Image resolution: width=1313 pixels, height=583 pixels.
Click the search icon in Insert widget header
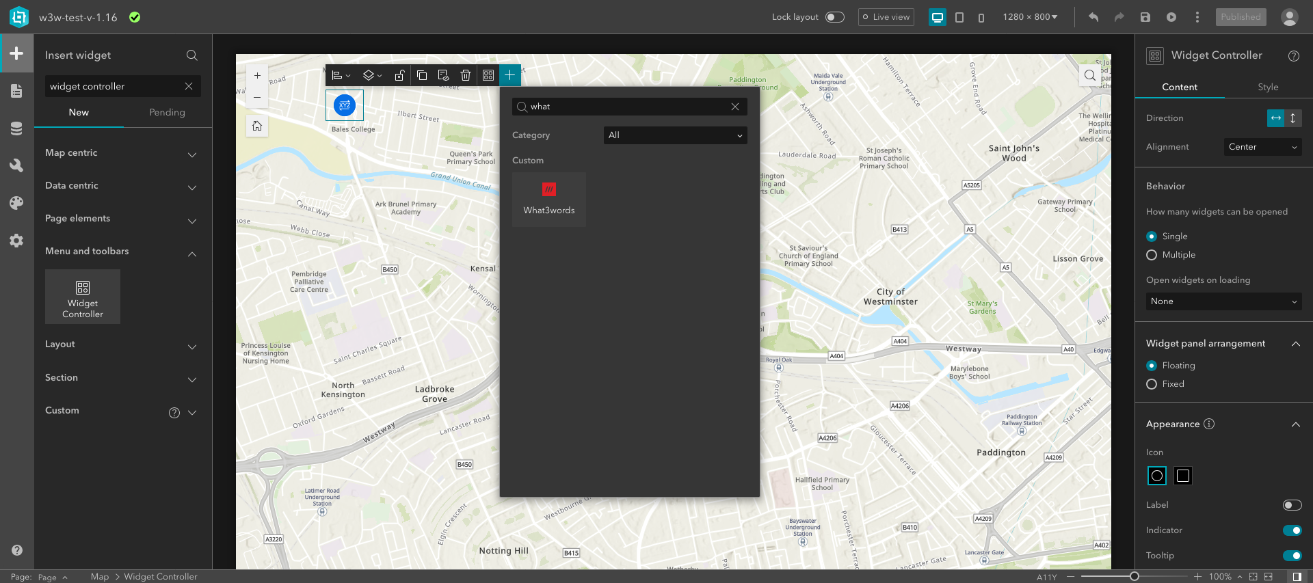pos(192,55)
